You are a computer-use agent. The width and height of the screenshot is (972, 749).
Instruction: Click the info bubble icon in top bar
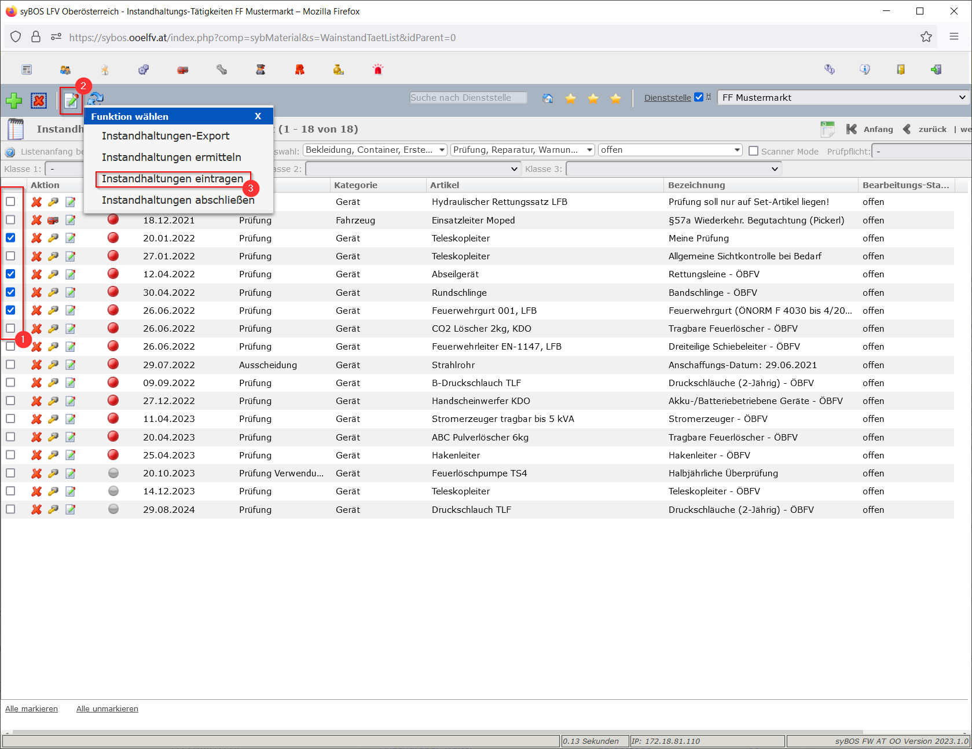coord(865,69)
